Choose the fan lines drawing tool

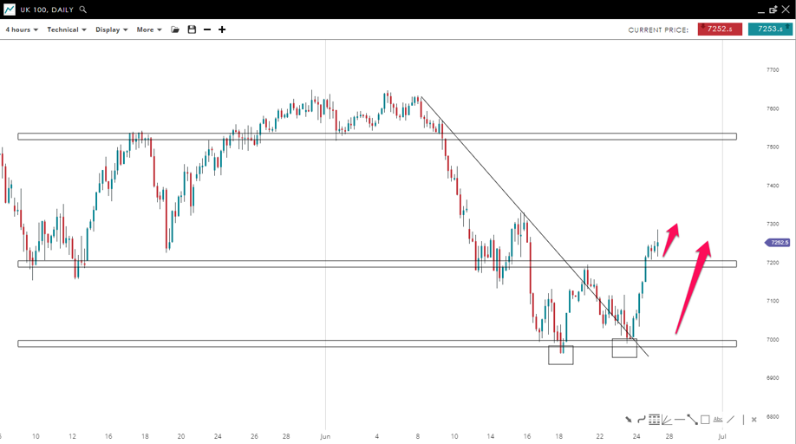pos(667,420)
